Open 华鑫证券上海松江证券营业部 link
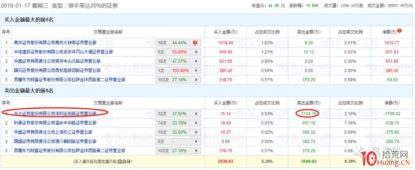Viewport: 415px width, 170px height. coord(53,132)
